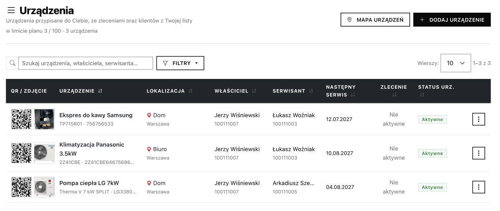
Task: Click next service date 12.07.2027
Action: 339,119
